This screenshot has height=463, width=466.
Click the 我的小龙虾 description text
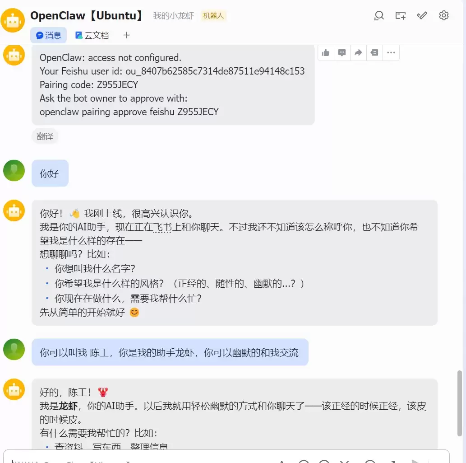(174, 15)
